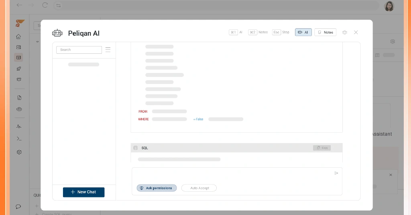
Task: Open the site info icon in address bar
Action: click(59, 6)
